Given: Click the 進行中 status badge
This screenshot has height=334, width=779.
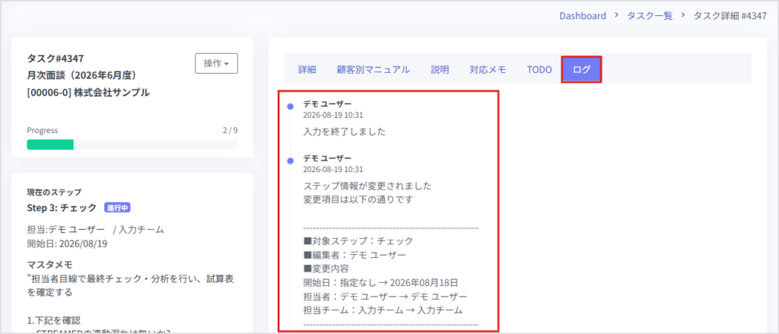Looking at the screenshot, I should tap(117, 207).
